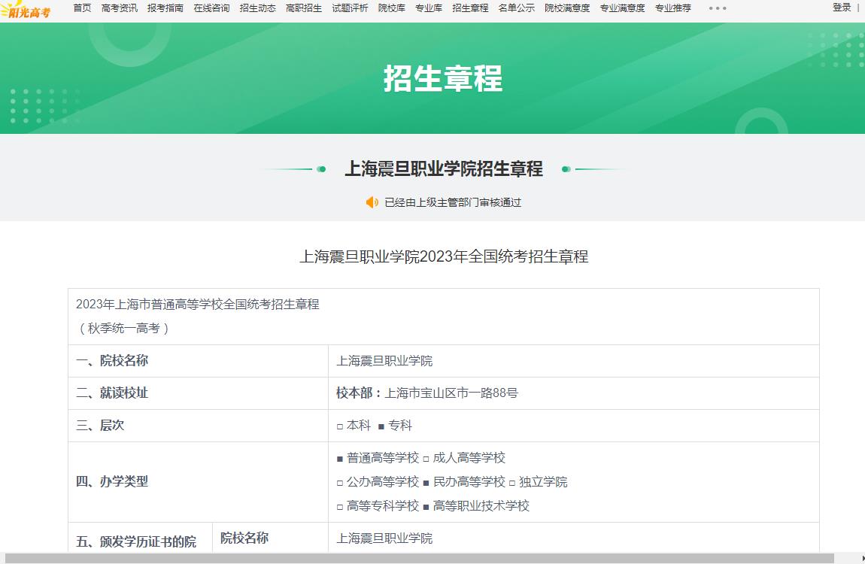Open 名单公示 navigation link
865x564 pixels.
tap(516, 8)
